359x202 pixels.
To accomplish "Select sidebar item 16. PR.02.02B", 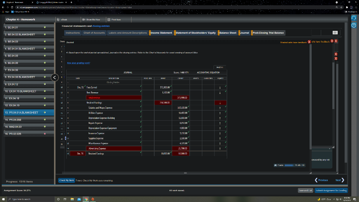I will [x=29, y=134].
